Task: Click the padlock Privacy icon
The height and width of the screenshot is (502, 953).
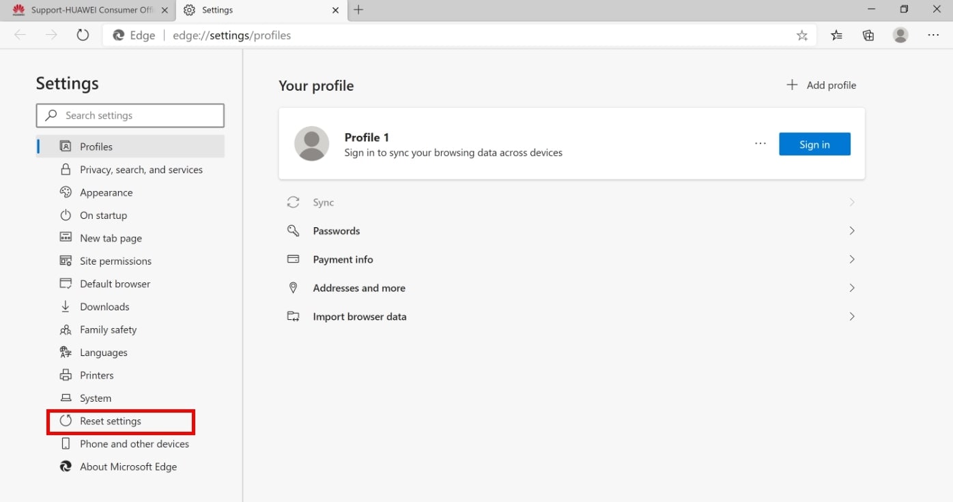Action: pyautogui.click(x=66, y=169)
